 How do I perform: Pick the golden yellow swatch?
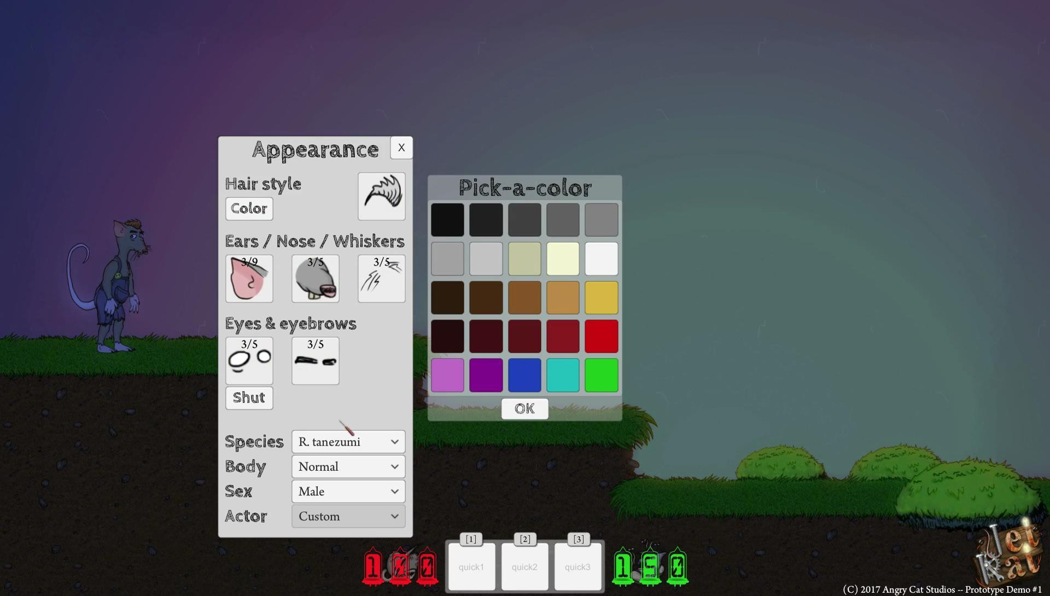click(601, 297)
